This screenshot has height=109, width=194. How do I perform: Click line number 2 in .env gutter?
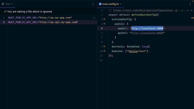(x=4, y=22)
